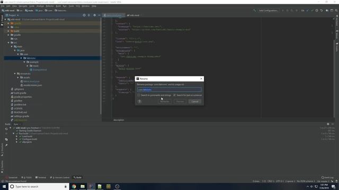
Task: Close the Rename dialog with X
Action: pyautogui.click(x=201, y=79)
